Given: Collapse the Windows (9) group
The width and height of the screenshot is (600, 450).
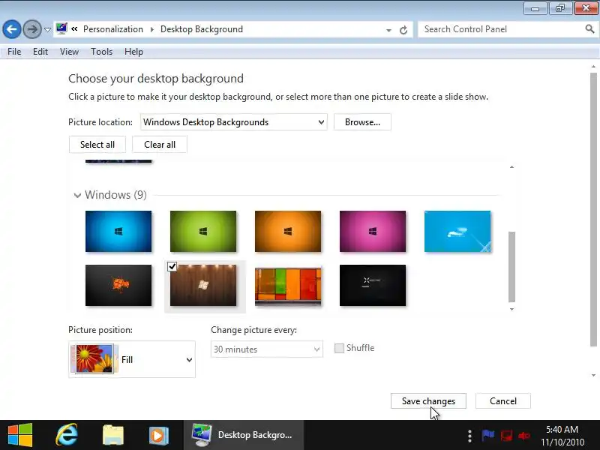Looking at the screenshot, I should coord(77,196).
